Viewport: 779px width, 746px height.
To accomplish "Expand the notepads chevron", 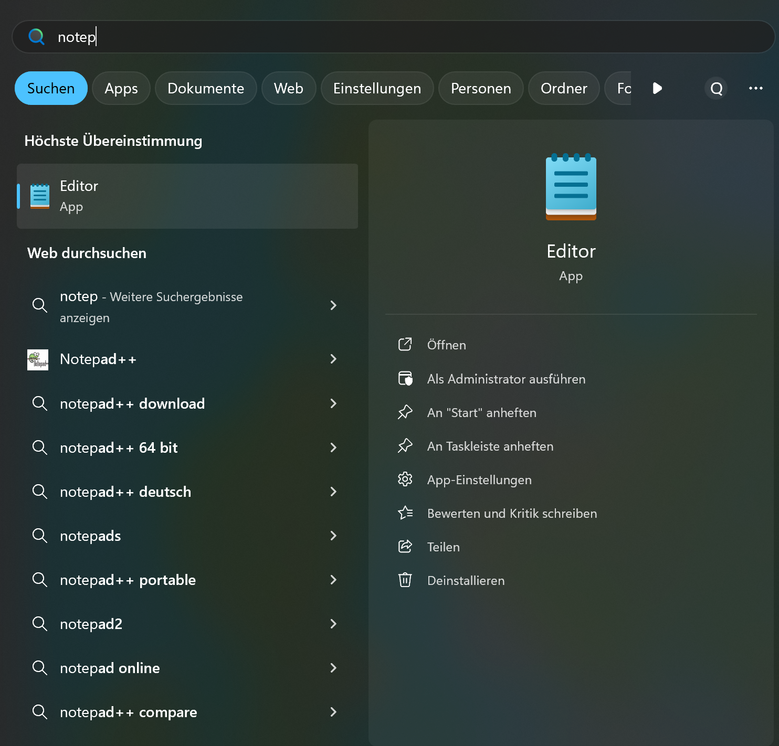I will 333,536.
